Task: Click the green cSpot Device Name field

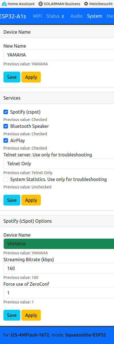Action: pos(59,244)
